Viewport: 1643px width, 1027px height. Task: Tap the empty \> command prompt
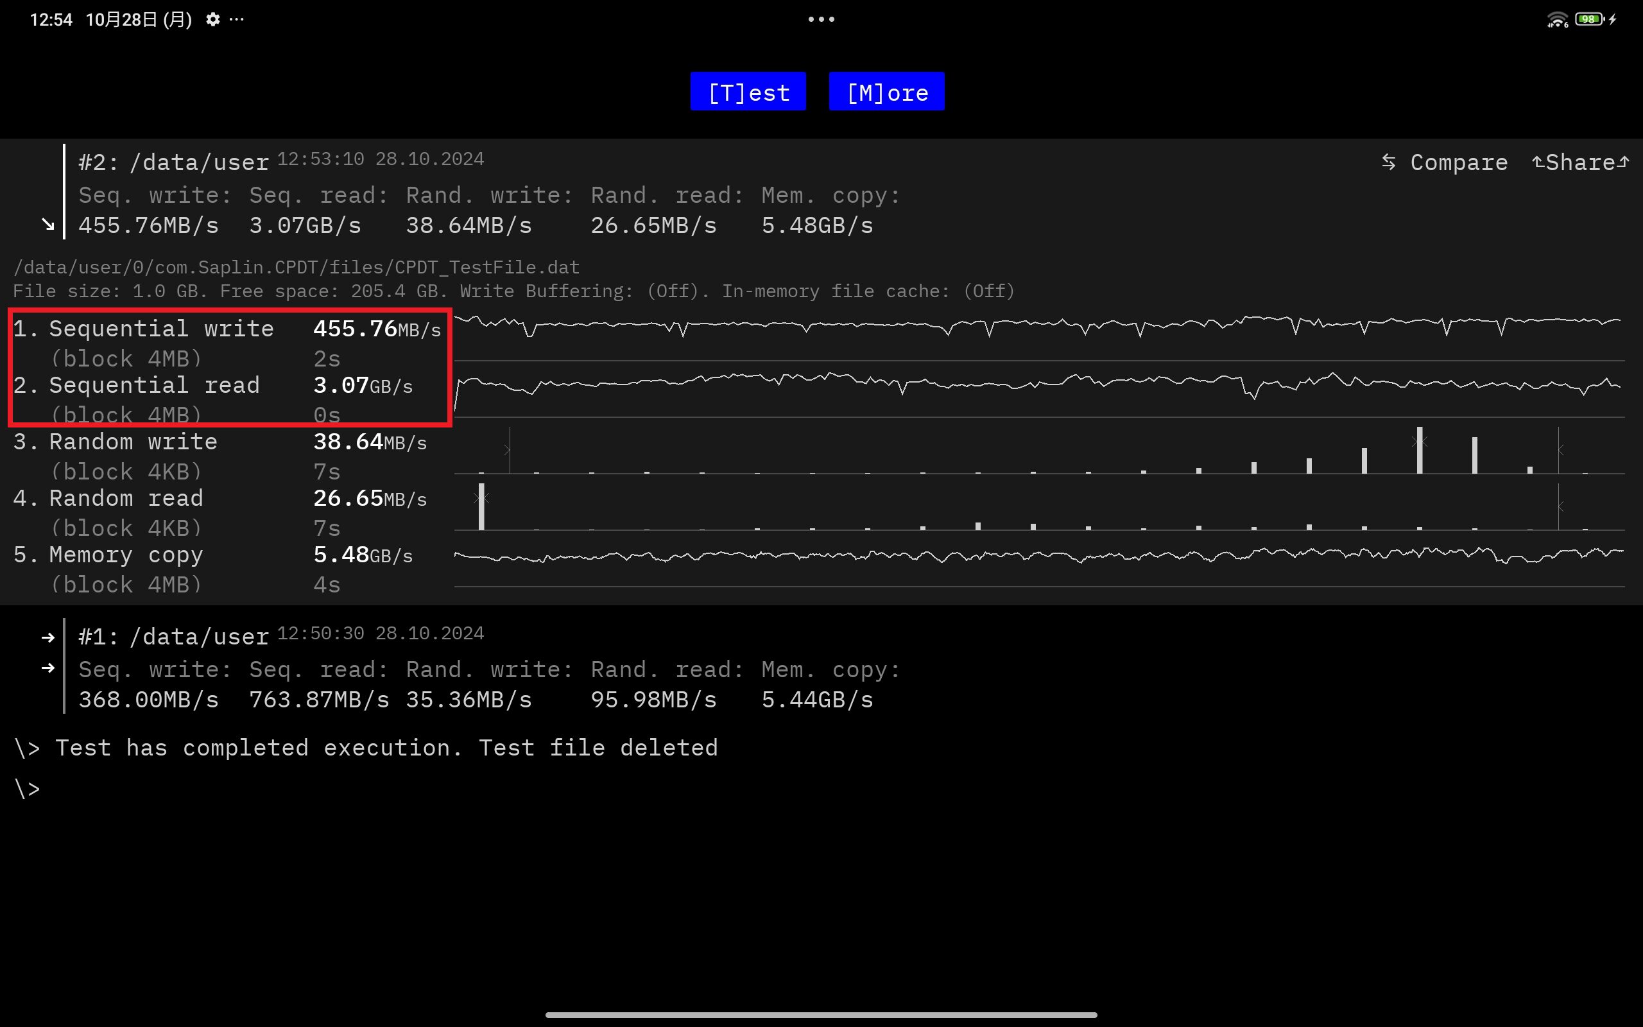pos(27,790)
